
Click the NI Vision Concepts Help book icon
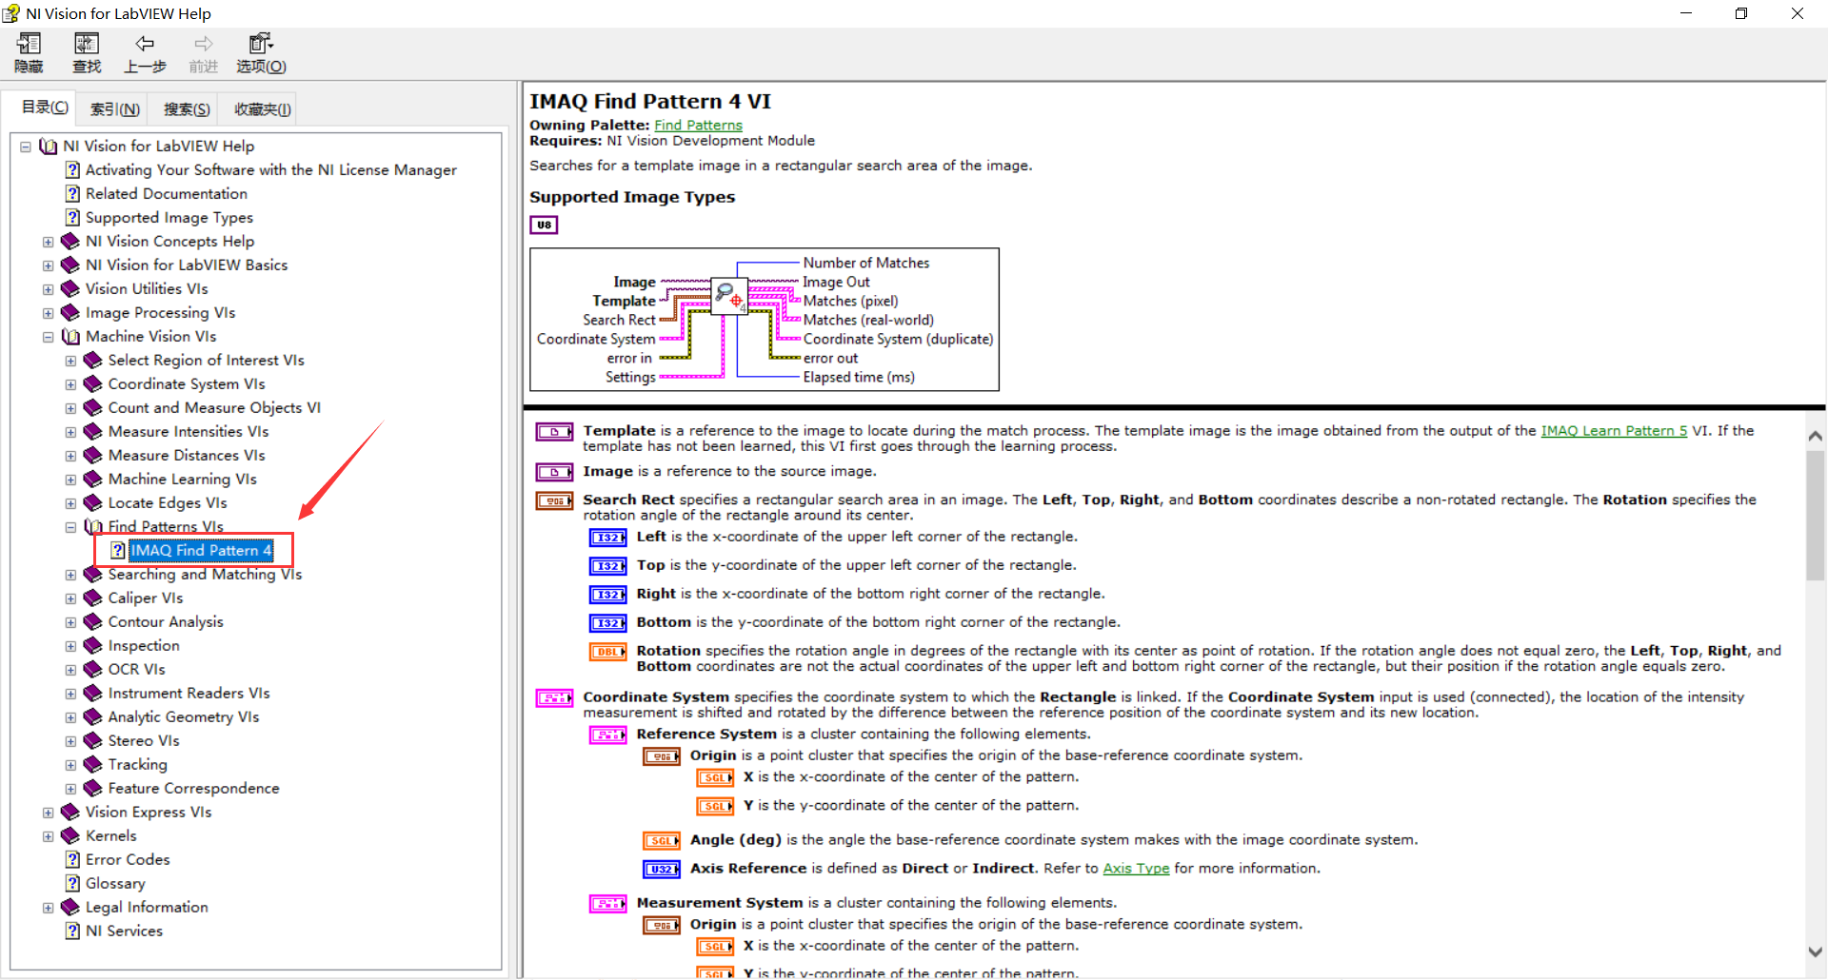click(70, 241)
